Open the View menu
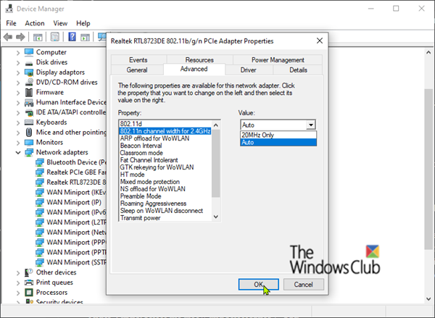This screenshot has height=318, width=435. coord(60,23)
